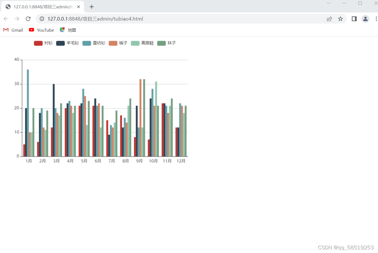
Task: Click the site information icon in the address bar
Action: (42, 19)
